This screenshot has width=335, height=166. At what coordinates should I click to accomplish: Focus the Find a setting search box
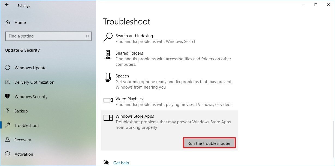(48, 36)
